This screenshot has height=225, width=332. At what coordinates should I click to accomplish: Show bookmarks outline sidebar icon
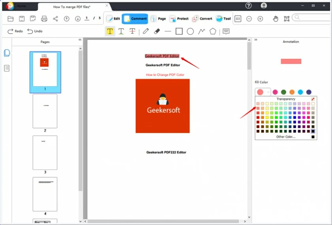tap(7, 69)
